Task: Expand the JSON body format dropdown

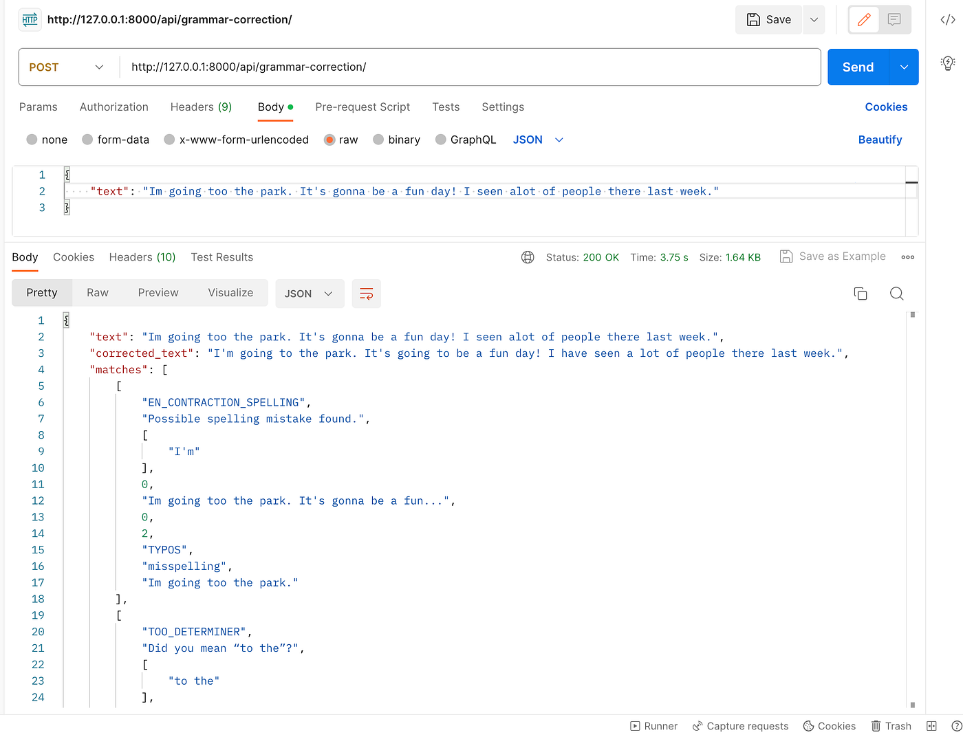Action: point(539,140)
